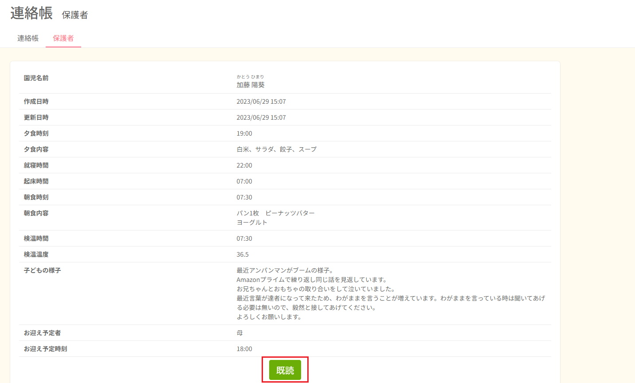The width and height of the screenshot is (635, 383).
Task: Click the child name 加藤 陽葵
Action: pyautogui.click(x=250, y=85)
